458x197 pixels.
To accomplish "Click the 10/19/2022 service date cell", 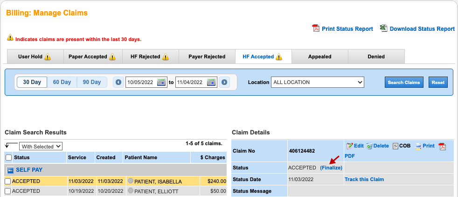I will [x=81, y=191].
